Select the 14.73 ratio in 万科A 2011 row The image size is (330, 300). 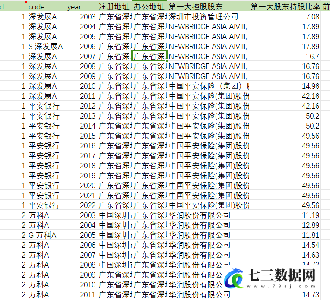pyautogui.click(x=285, y=294)
